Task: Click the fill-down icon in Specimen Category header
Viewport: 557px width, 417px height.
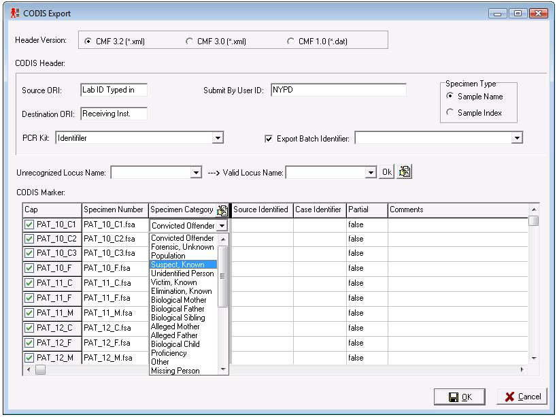Action: pyautogui.click(x=222, y=210)
